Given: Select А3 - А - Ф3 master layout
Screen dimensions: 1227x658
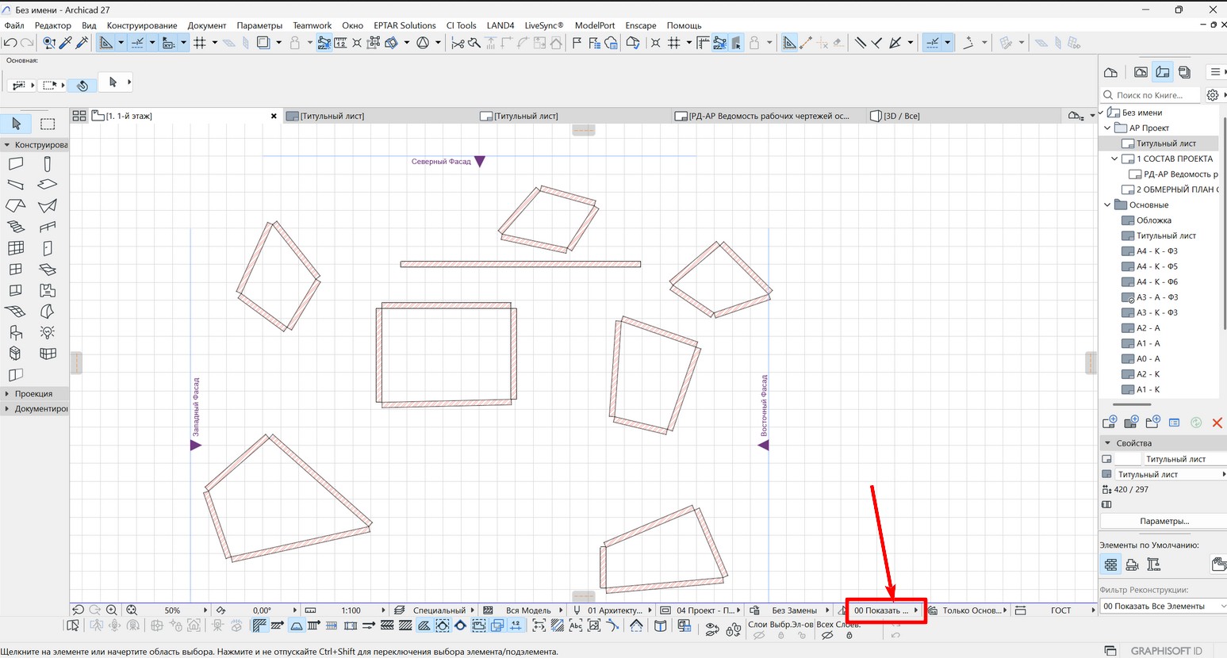Looking at the screenshot, I should pos(1156,297).
